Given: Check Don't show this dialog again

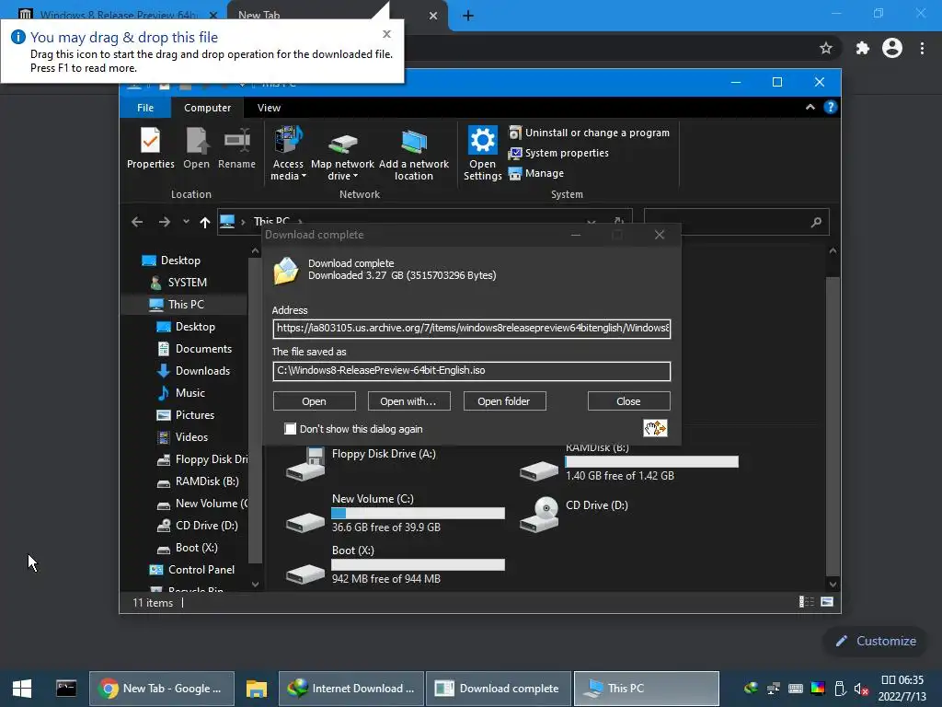Looking at the screenshot, I should [290, 429].
